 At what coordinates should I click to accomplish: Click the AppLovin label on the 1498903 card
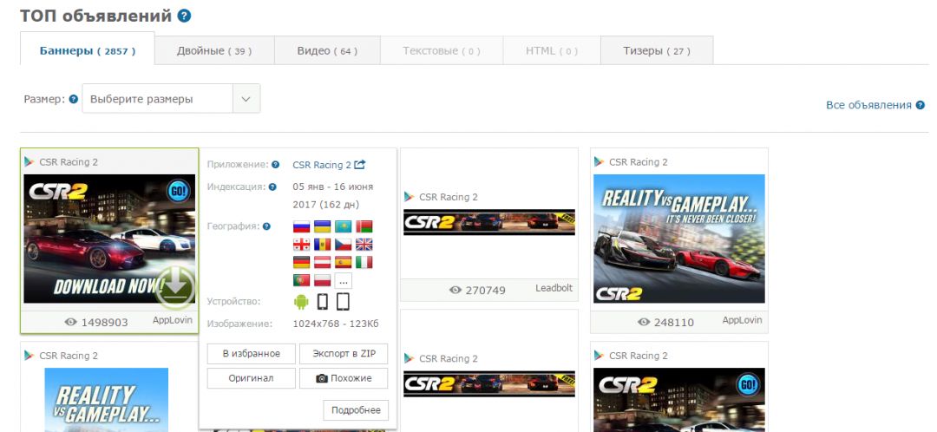[173, 320]
